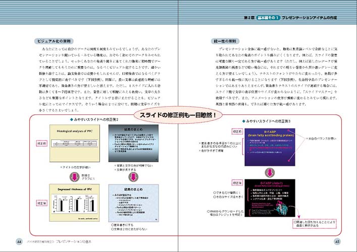Click page number 44 at the bottom left
Screen dimensions: 357x252
pos(19,241)
